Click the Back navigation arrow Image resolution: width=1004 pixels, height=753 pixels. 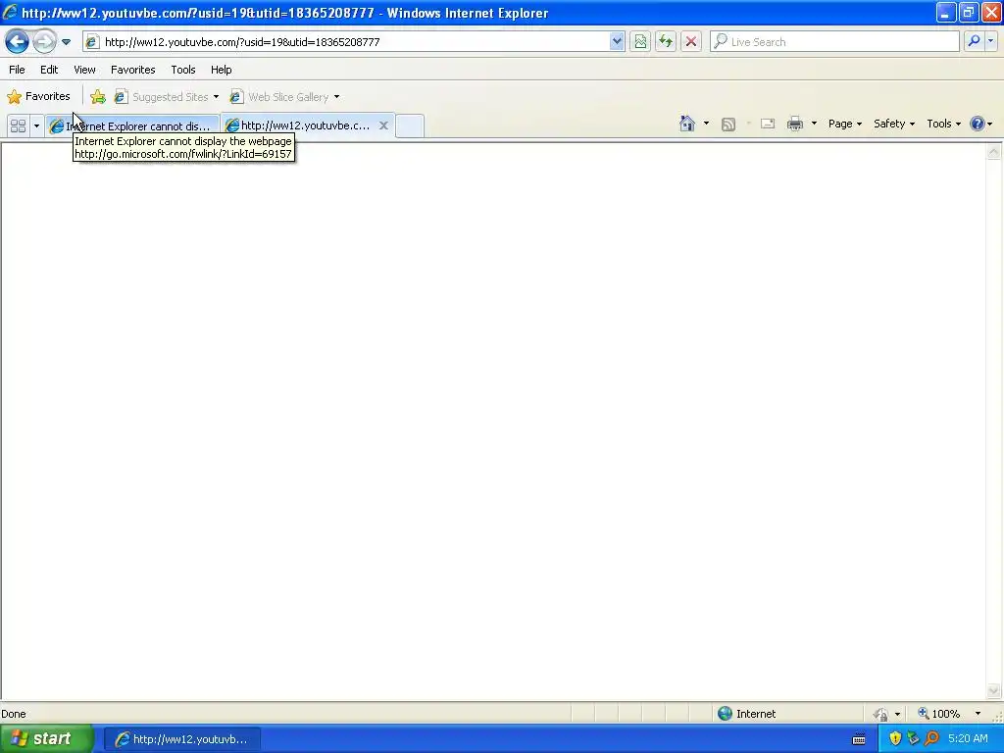pyautogui.click(x=17, y=41)
